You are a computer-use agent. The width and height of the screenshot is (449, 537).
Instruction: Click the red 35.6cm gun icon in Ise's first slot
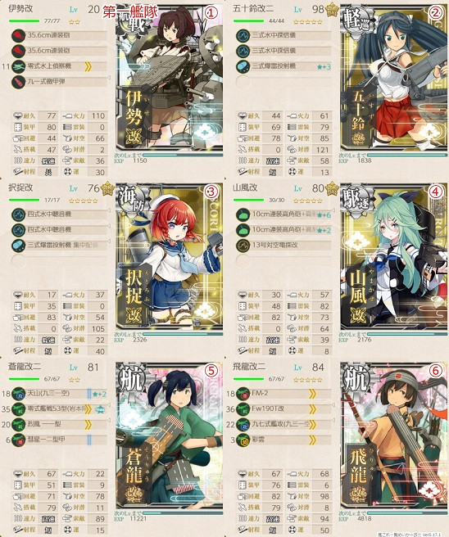pyautogui.click(x=18, y=35)
